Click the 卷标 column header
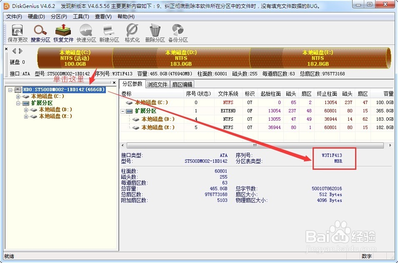Screen dimensions: 398x263 pos(152,94)
